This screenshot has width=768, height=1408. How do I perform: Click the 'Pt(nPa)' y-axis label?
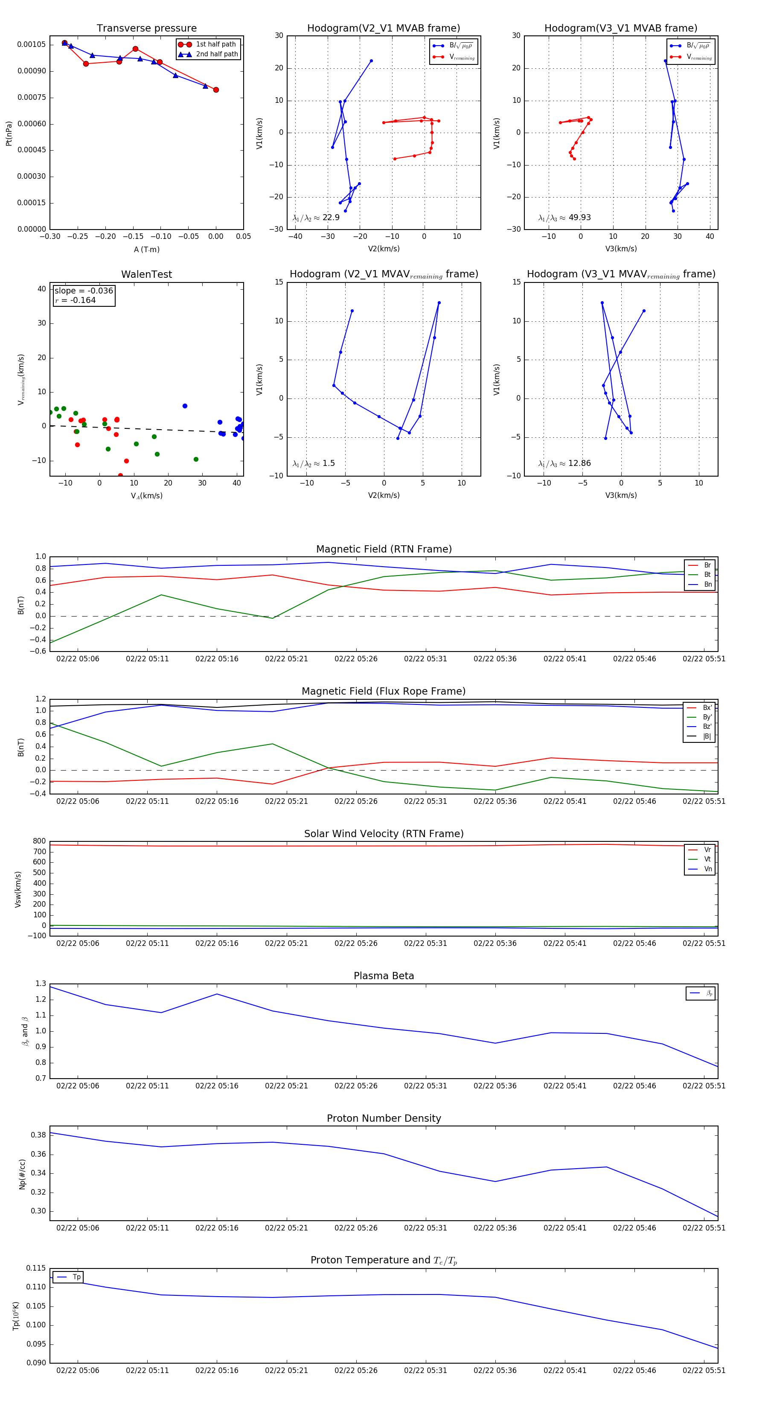click(x=9, y=133)
